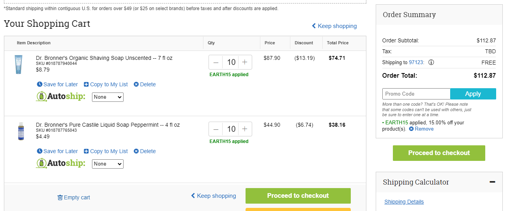Apply the promo code

(473, 94)
